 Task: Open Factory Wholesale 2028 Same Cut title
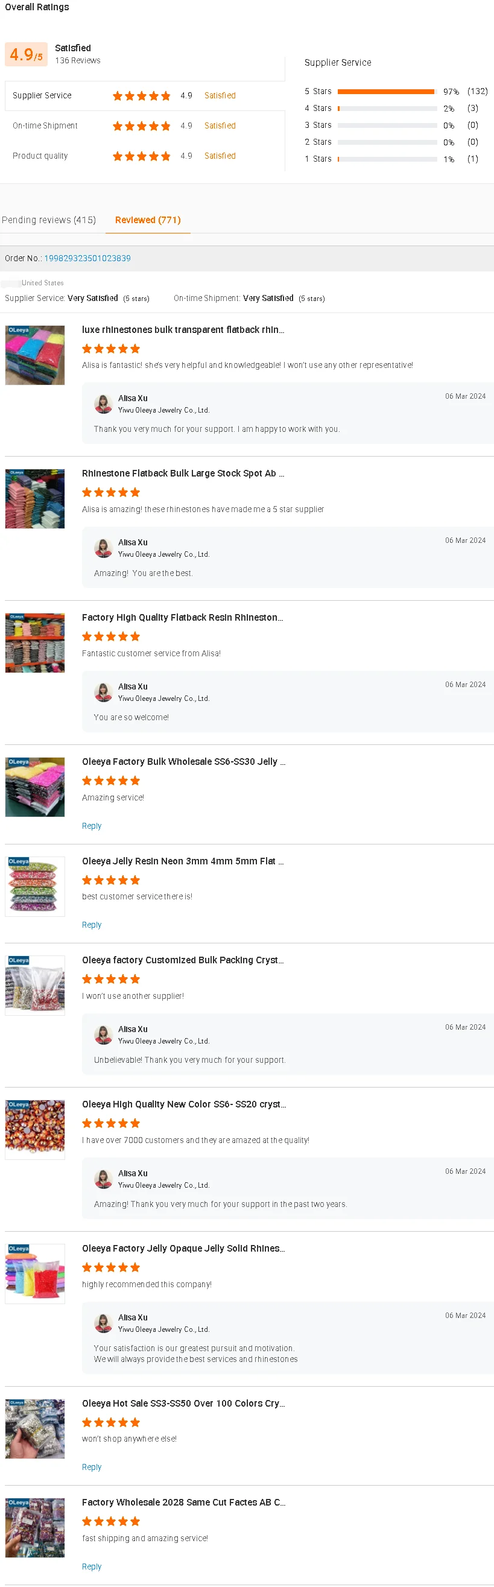click(x=183, y=1502)
